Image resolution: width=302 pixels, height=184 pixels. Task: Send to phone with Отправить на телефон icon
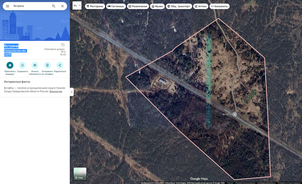47,65
